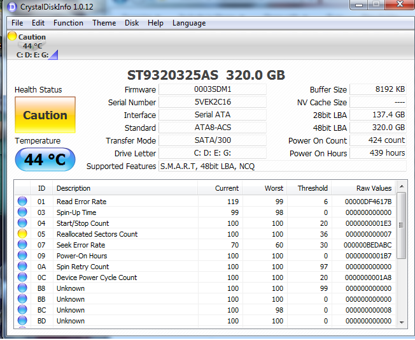Image resolution: width=415 pixels, height=340 pixels.
Task: Click the Current column header
Action: (x=220, y=188)
